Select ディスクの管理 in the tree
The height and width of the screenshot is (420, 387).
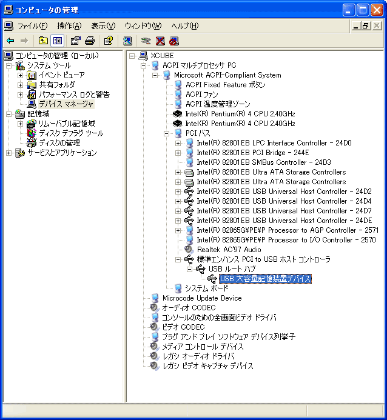pos(59,143)
